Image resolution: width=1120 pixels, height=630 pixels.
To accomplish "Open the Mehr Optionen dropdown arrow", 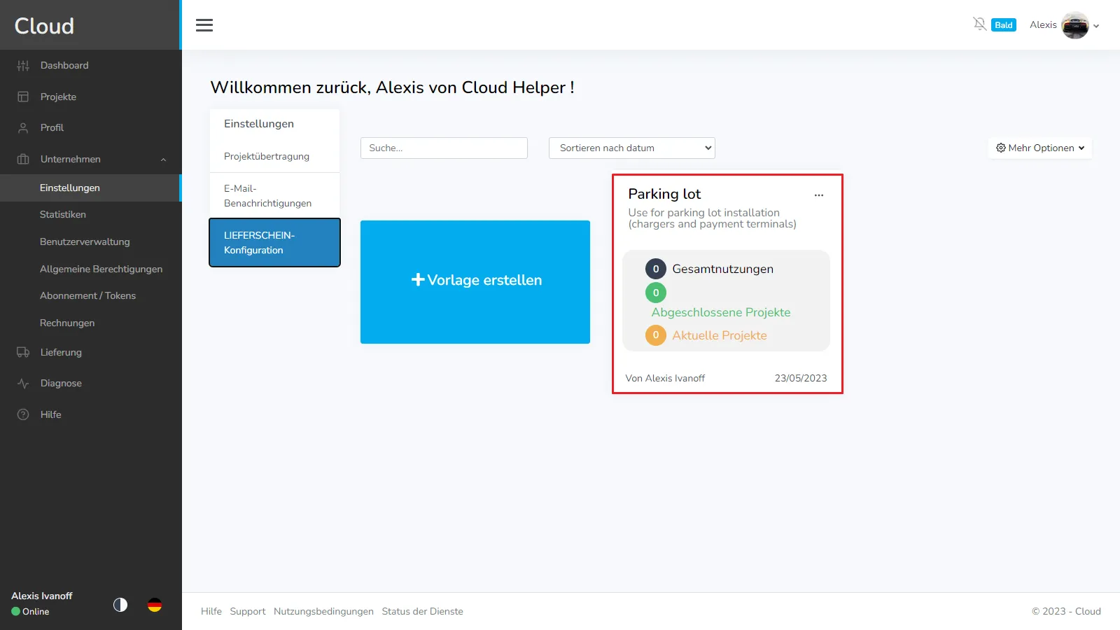I will [x=1081, y=148].
